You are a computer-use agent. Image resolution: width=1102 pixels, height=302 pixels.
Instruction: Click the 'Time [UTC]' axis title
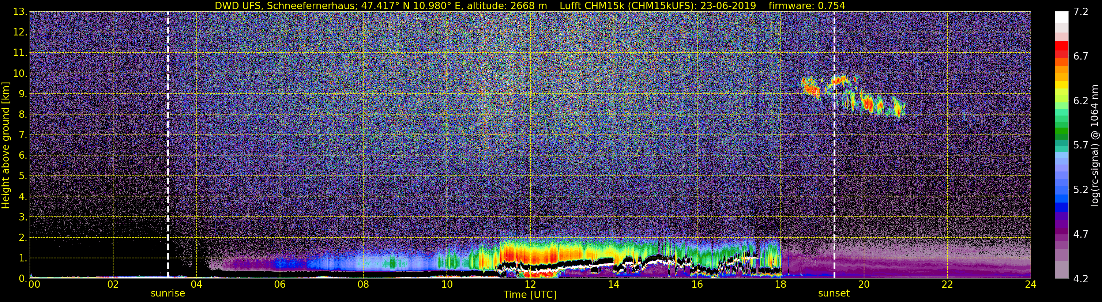(530, 295)
